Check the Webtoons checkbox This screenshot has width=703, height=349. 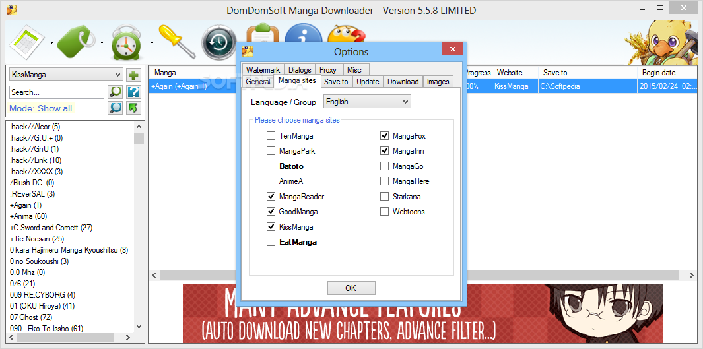(x=384, y=212)
